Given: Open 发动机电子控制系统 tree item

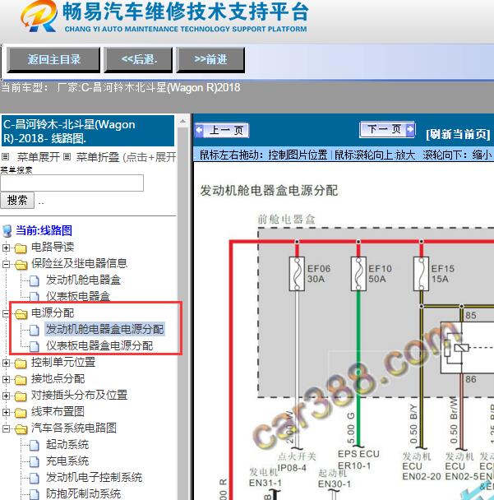Looking at the screenshot, I should pos(94,477).
